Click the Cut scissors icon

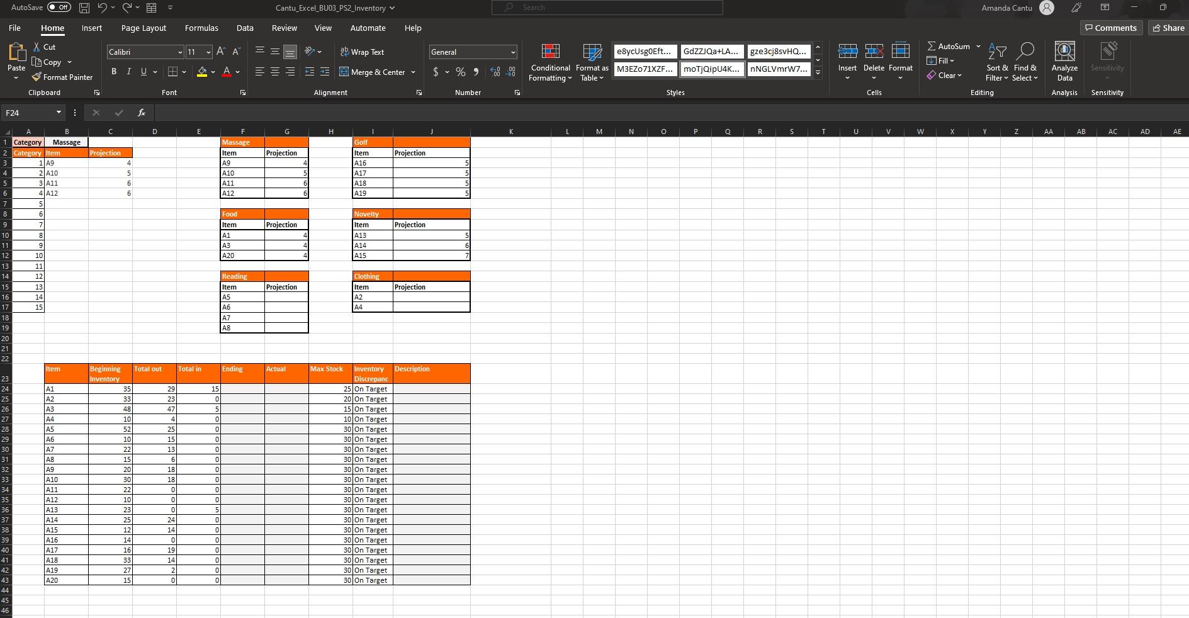pyautogui.click(x=37, y=47)
